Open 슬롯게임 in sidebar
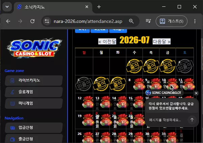The height and width of the screenshot is (143, 203). pyautogui.click(x=34, y=92)
